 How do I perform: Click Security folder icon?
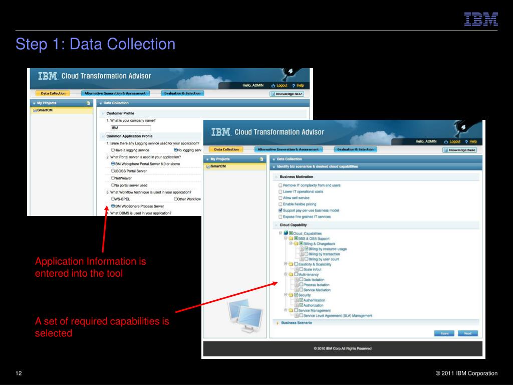pyautogui.click(x=291, y=295)
